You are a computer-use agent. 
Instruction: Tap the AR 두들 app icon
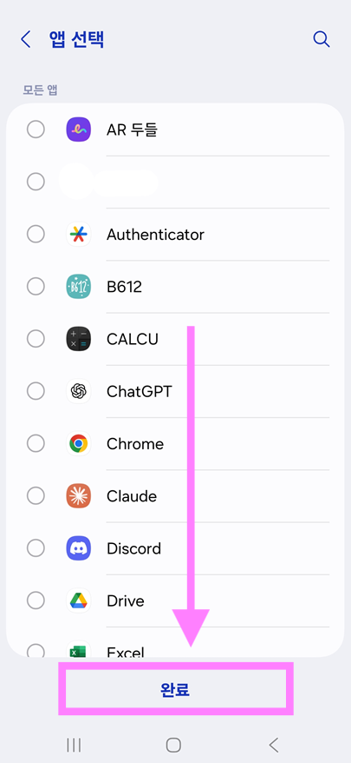click(78, 130)
